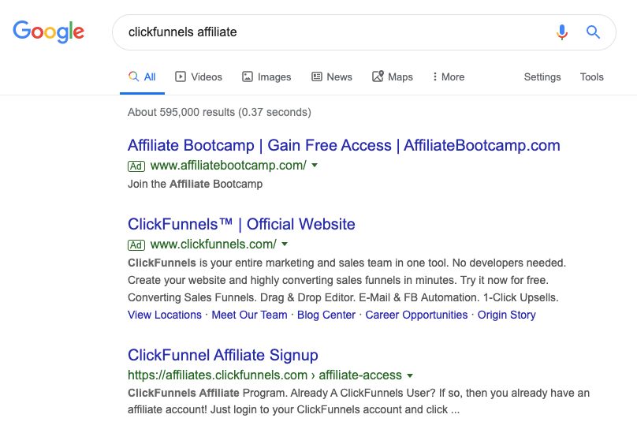Switch to Images results tab
This screenshot has height=433, width=637.
coord(266,77)
